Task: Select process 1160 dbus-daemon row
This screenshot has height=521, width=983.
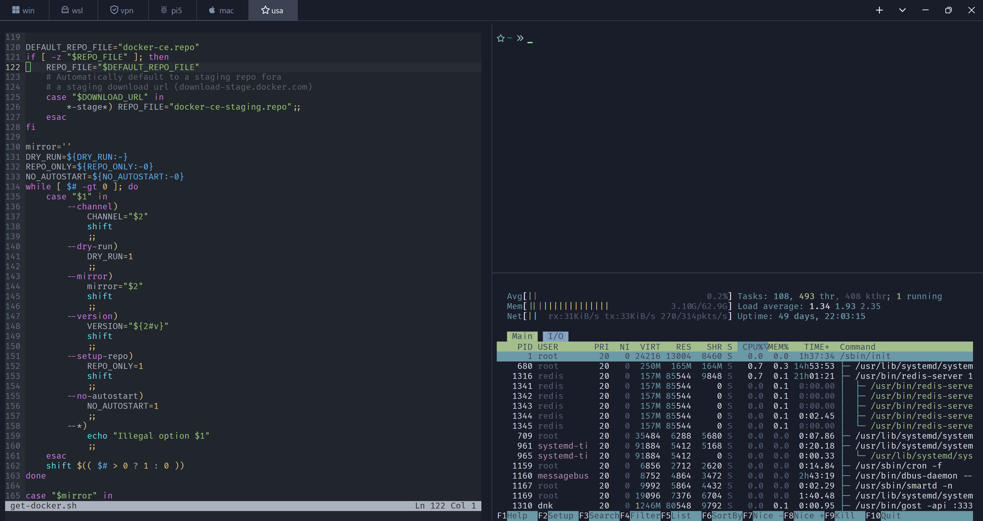Action: click(735, 476)
